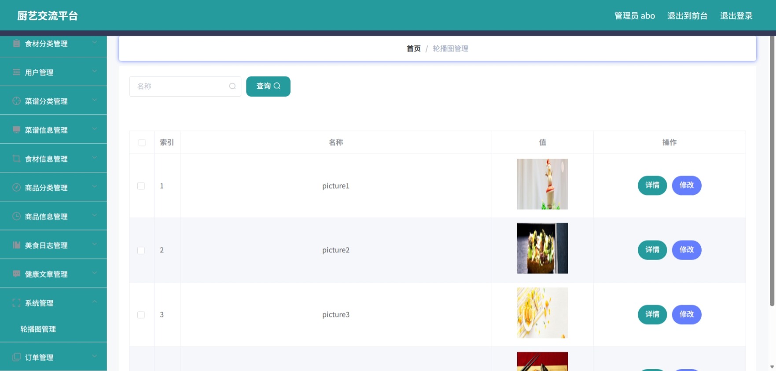
Task: Focus the 名称 search input field
Action: click(x=185, y=86)
